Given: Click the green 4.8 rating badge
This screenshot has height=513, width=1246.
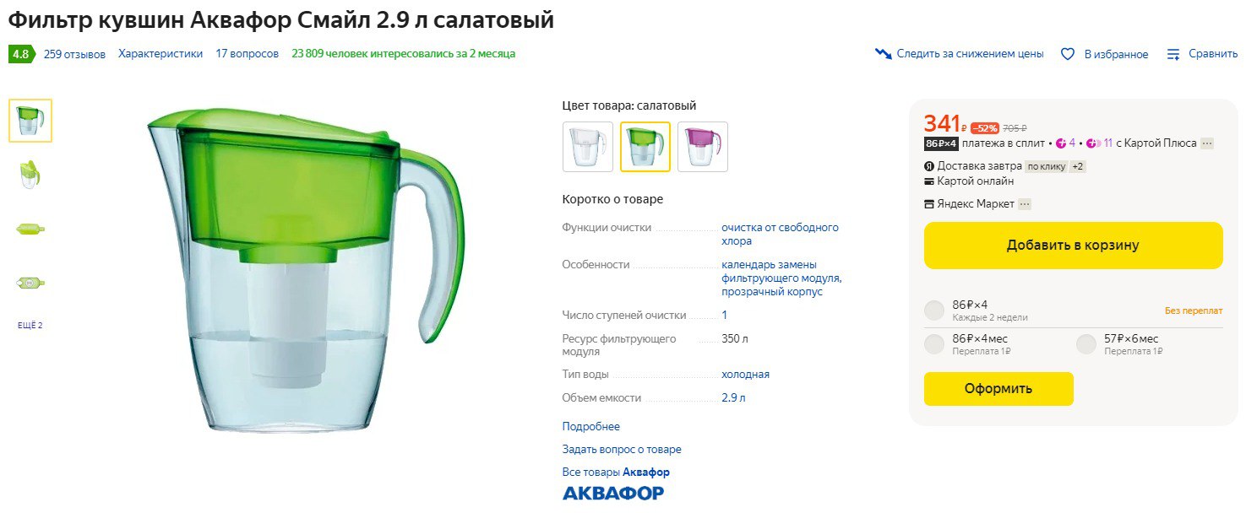Looking at the screenshot, I should pos(20,54).
